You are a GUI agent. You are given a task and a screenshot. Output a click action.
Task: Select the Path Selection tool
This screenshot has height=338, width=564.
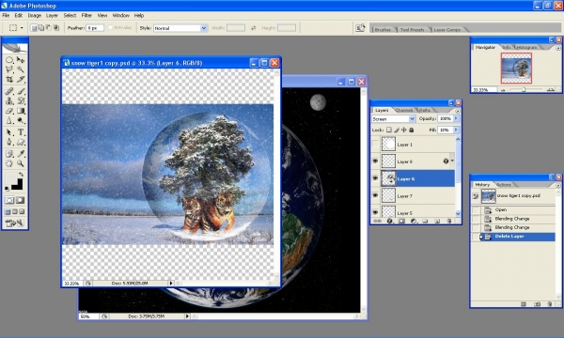coord(9,132)
